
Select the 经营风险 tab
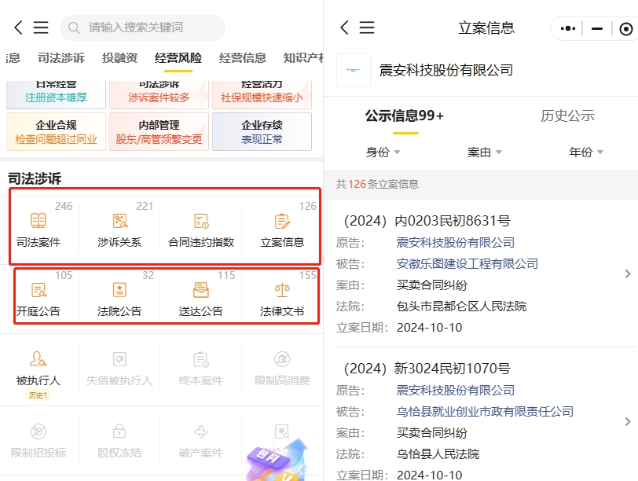pyautogui.click(x=178, y=58)
